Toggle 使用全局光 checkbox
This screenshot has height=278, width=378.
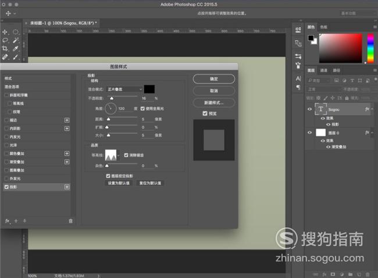[142, 109]
